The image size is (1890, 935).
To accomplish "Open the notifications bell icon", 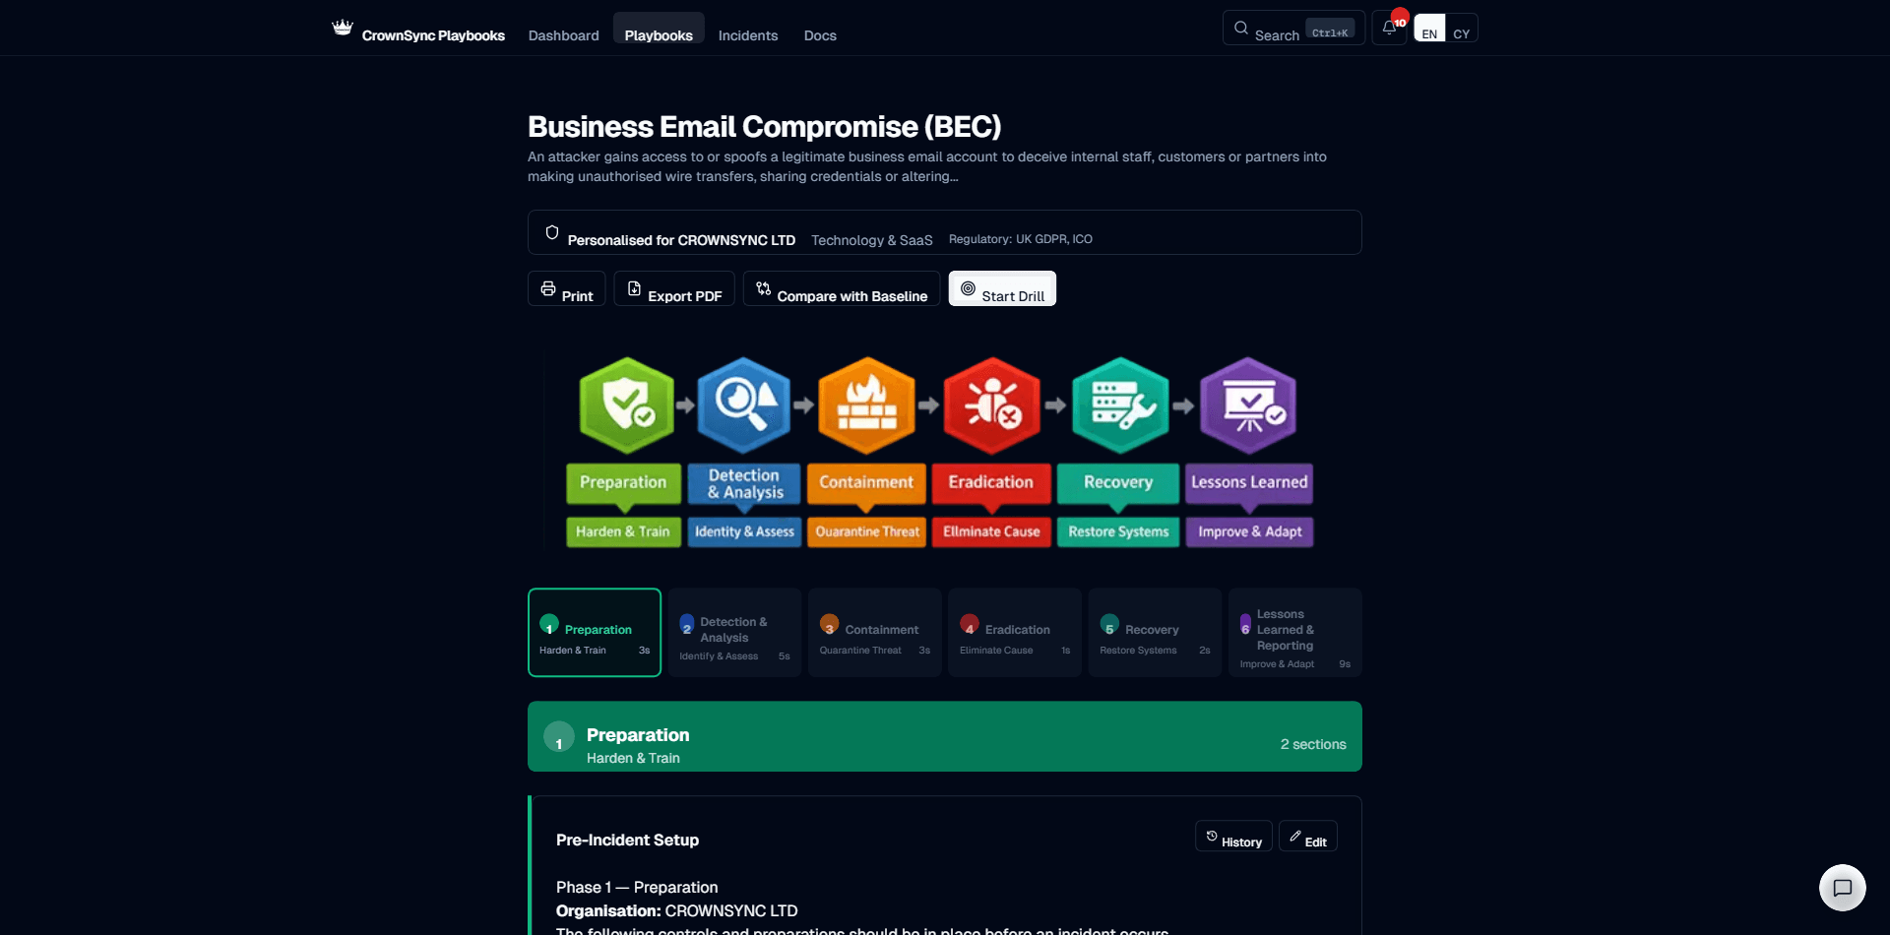I will point(1389,28).
